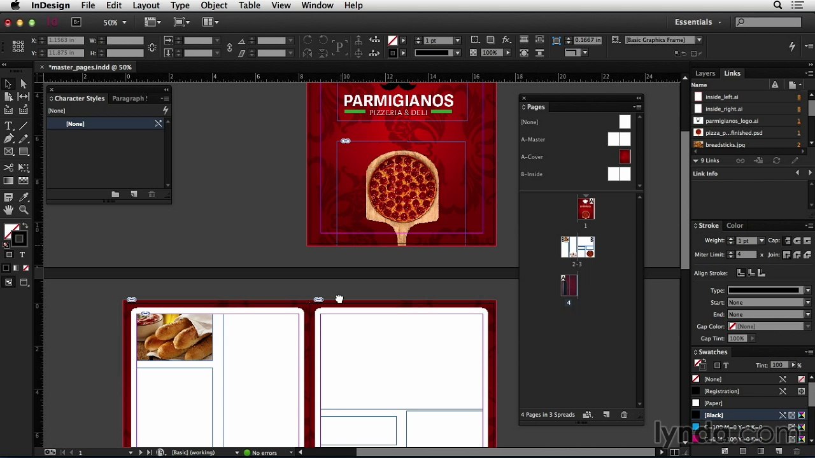Screen dimensions: 815x458
Task: Open Adobe Bridge with Br button
Action: point(76,22)
